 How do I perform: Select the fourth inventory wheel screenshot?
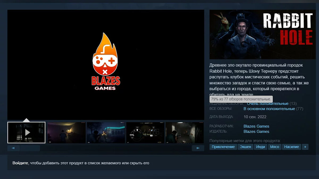click(x=145, y=132)
